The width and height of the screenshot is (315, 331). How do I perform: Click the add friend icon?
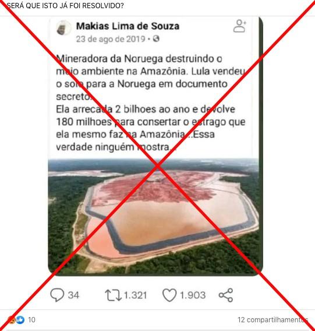(240, 26)
